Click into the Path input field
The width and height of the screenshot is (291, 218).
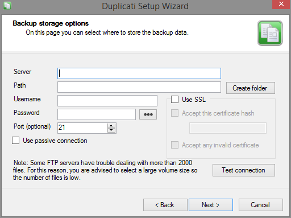click(x=139, y=87)
